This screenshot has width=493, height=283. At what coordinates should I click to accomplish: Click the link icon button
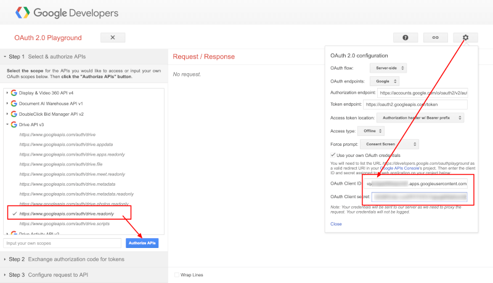435,38
